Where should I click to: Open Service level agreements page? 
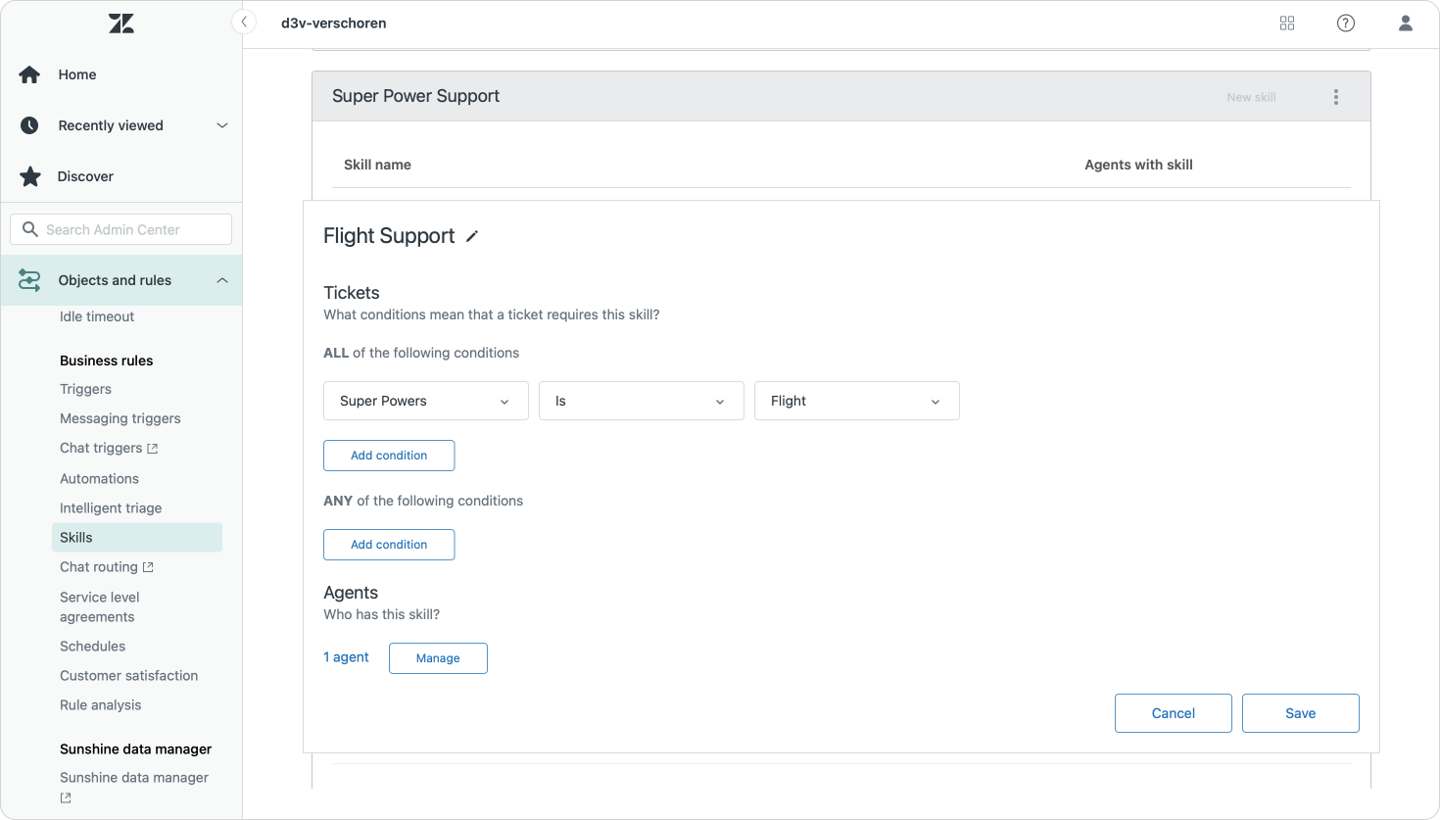click(x=100, y=606)
